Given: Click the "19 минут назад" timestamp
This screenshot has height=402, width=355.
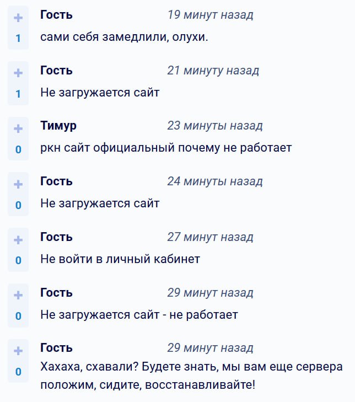Looking at the screenshot, I should point(210,15).
